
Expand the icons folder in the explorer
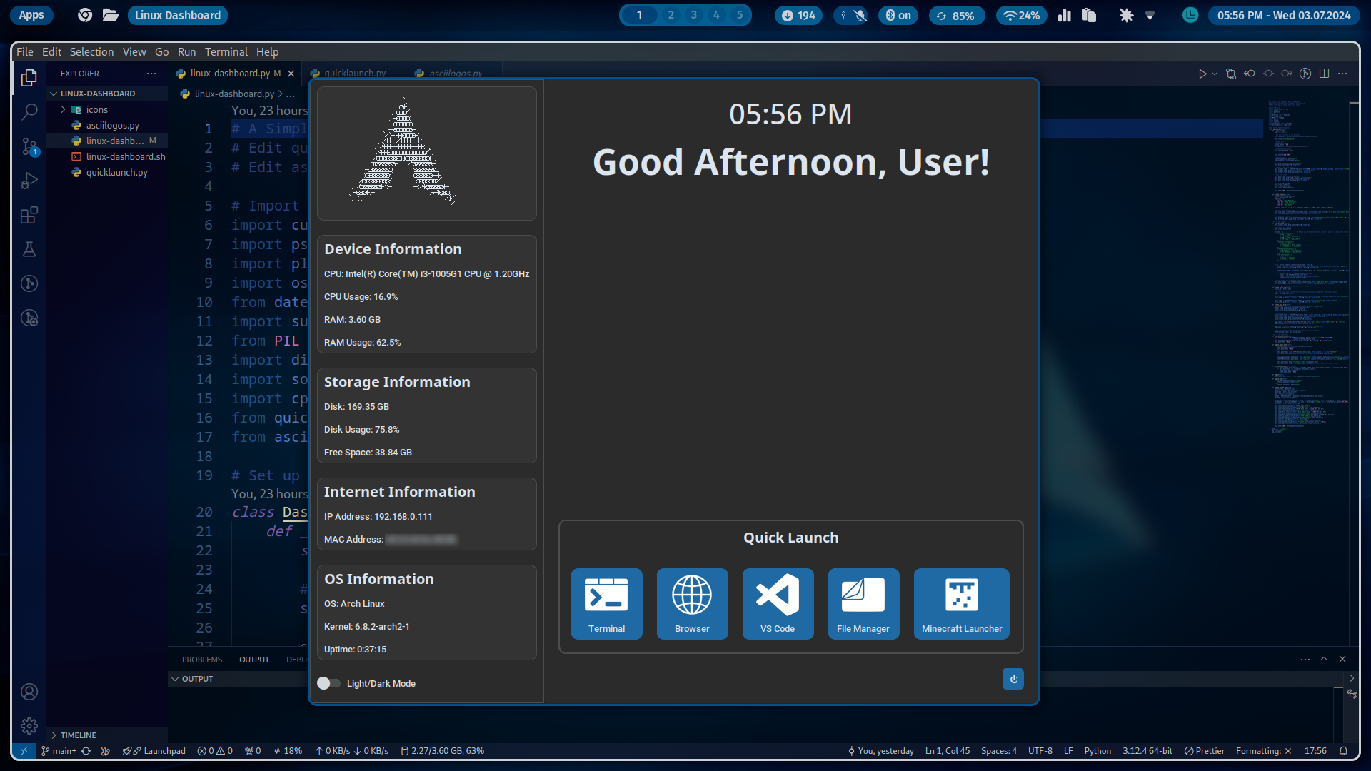click(x=64, y=109)
